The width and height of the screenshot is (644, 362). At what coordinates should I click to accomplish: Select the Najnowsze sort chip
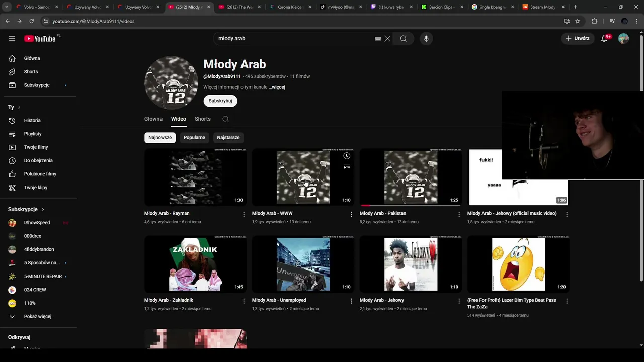click(160, 137)
